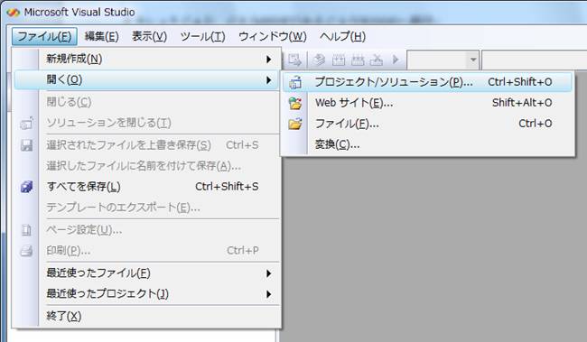Open the 表示(V) menu

click(x=149, y=36)
